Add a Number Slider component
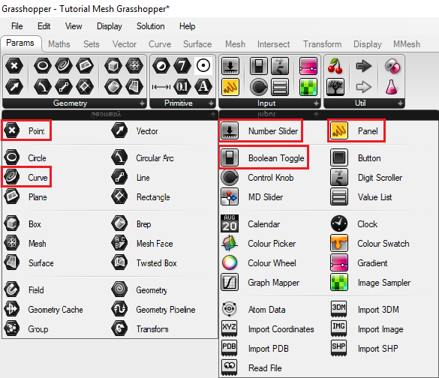This screenshot has width=439, height=378. (x=260, y=130)
